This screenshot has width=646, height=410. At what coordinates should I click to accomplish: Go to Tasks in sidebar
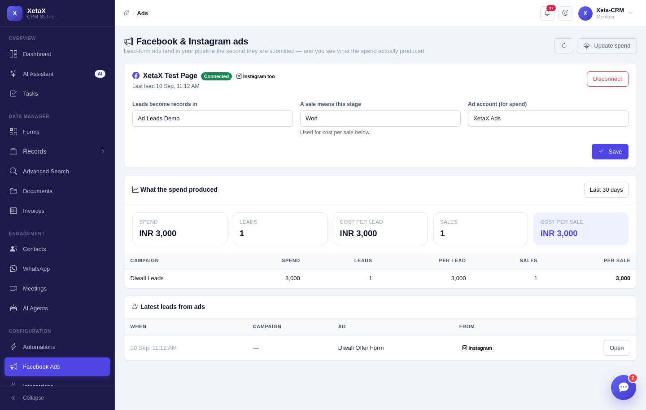(57, 93)
